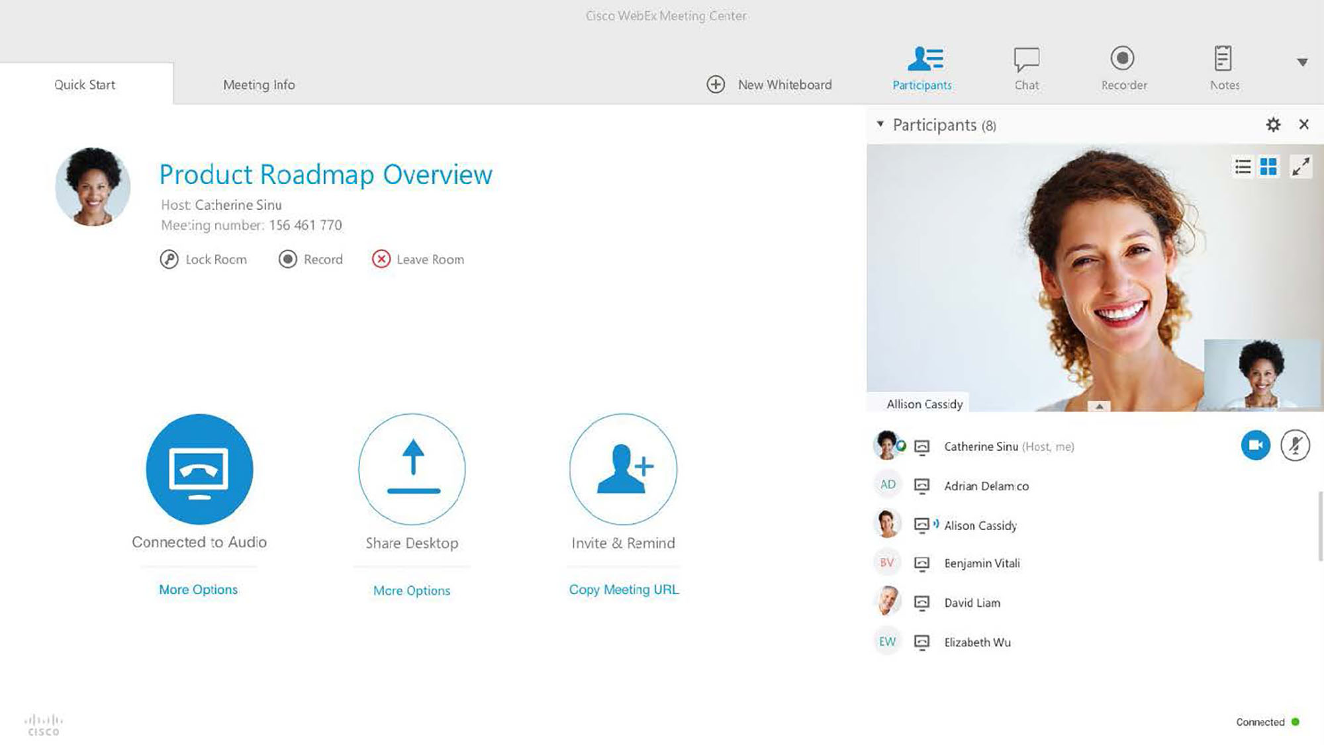The width and height of the screenshot is (1324, 745).
Task: Click device icon next to Elizabeth Wu
Action: coord(922,642)
